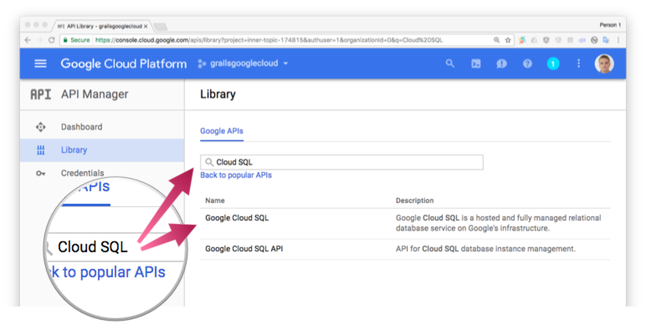Click the blocked-circle extension icon
Screen dimensions: 646x324
[594, 40]
